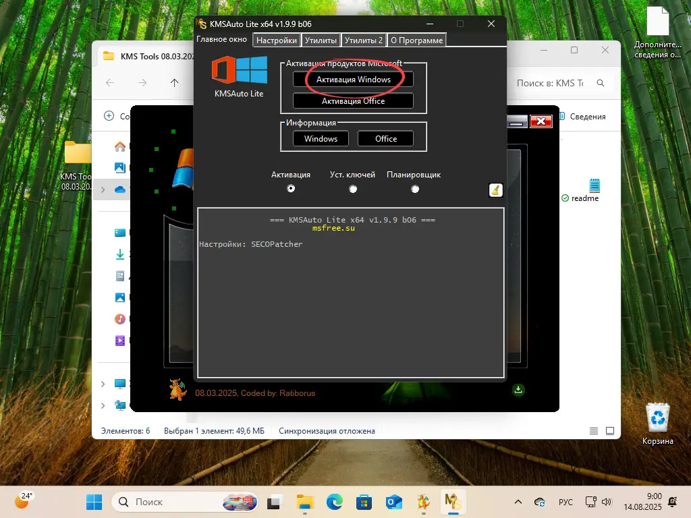
Task: Open the msfree.su link in the log area
Action: [333, 227]
